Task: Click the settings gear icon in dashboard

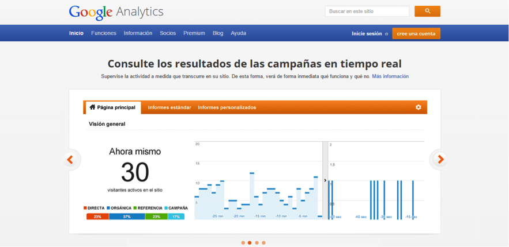Action: (x=418, y=107)
